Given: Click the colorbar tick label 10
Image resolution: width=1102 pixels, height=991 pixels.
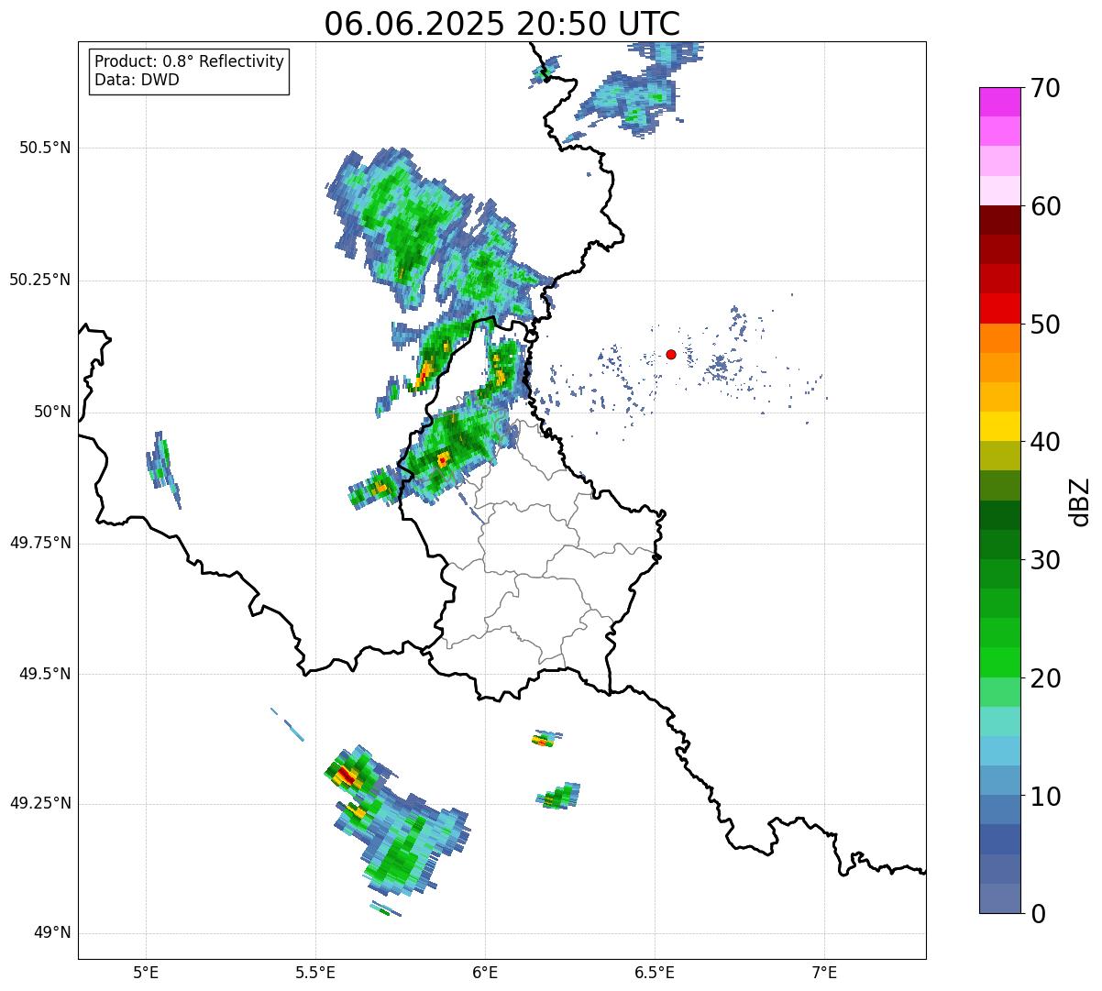Looking at the screenshot, I should click(x=1045, y=796).
